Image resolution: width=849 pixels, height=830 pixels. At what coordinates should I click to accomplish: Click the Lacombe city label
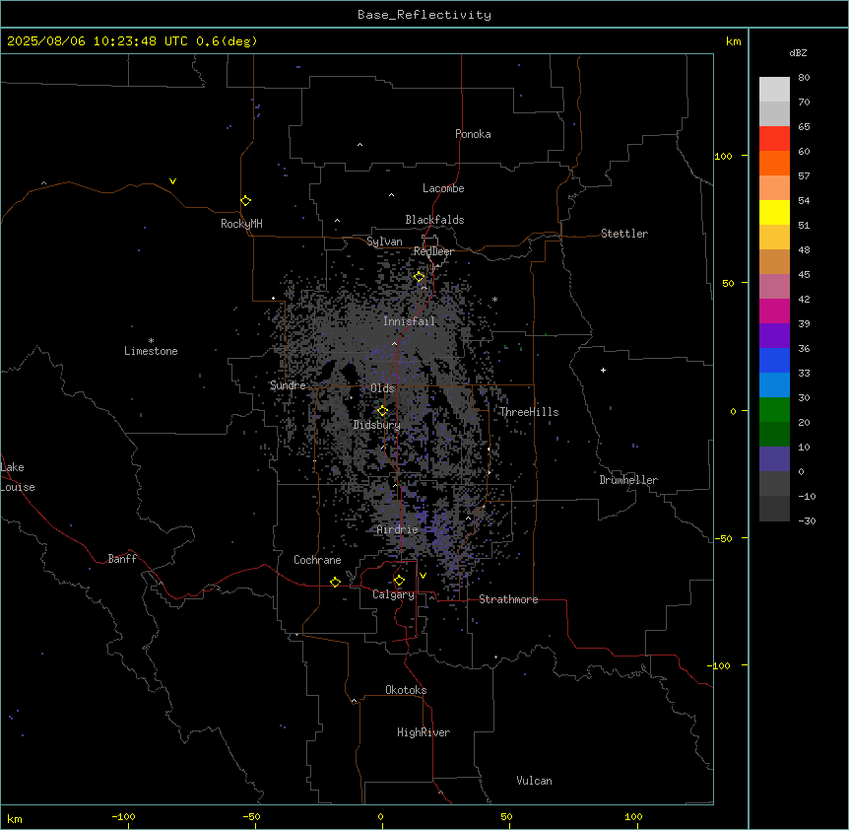pyautogui.click(x=443, y=188)
